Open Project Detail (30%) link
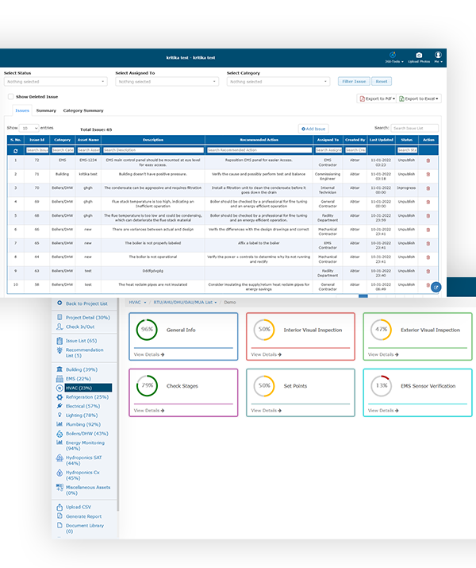The image size is (476, 568). pyautogui.click(x=88, y=317)
